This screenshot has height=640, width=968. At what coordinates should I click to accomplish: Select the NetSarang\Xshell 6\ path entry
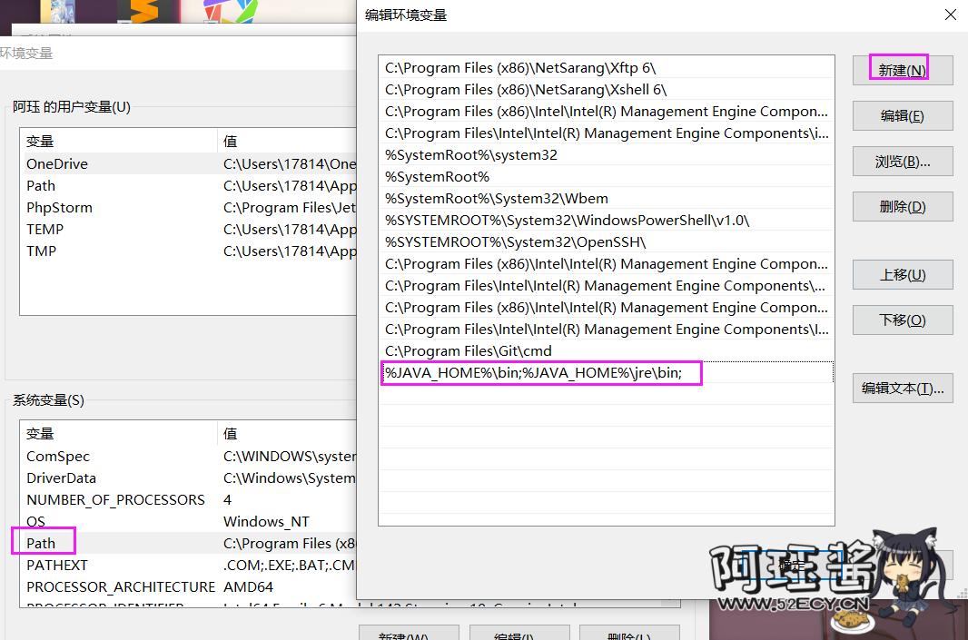(606, 90)
